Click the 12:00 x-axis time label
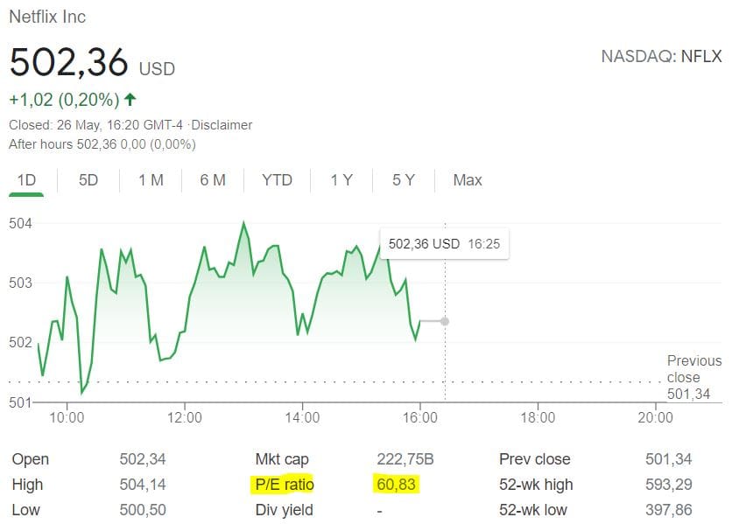732x524 pixels. 185,417
